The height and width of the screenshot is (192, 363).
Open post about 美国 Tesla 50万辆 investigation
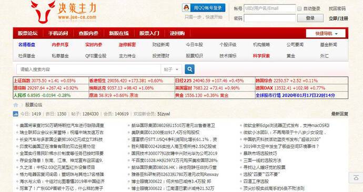pos(62,125)
